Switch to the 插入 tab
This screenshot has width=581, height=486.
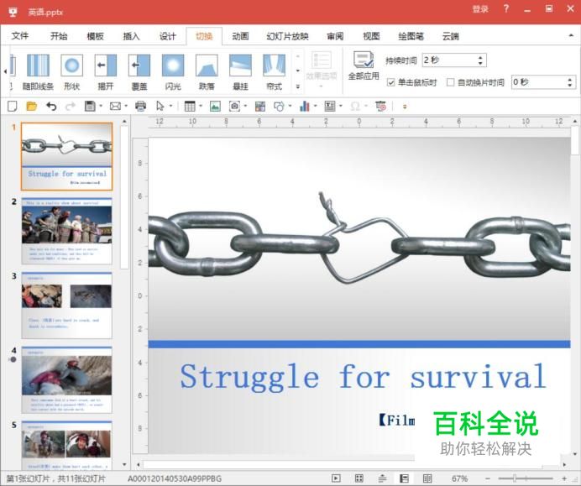pyautogui.click(x=131, y=36)
